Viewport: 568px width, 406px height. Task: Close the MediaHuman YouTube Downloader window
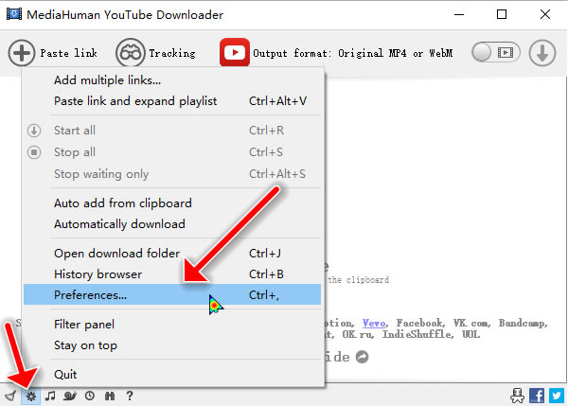[545, 14]
